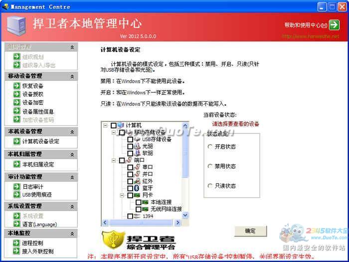Select the 只读状态 radio button
The width and height of the screenshot is (349, 262).
(210, 186)
